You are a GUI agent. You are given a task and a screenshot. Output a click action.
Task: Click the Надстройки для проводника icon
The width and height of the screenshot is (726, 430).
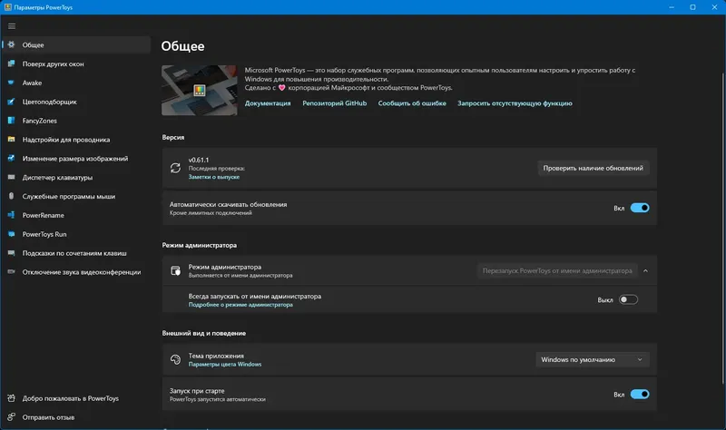click(x=12, y=140)
